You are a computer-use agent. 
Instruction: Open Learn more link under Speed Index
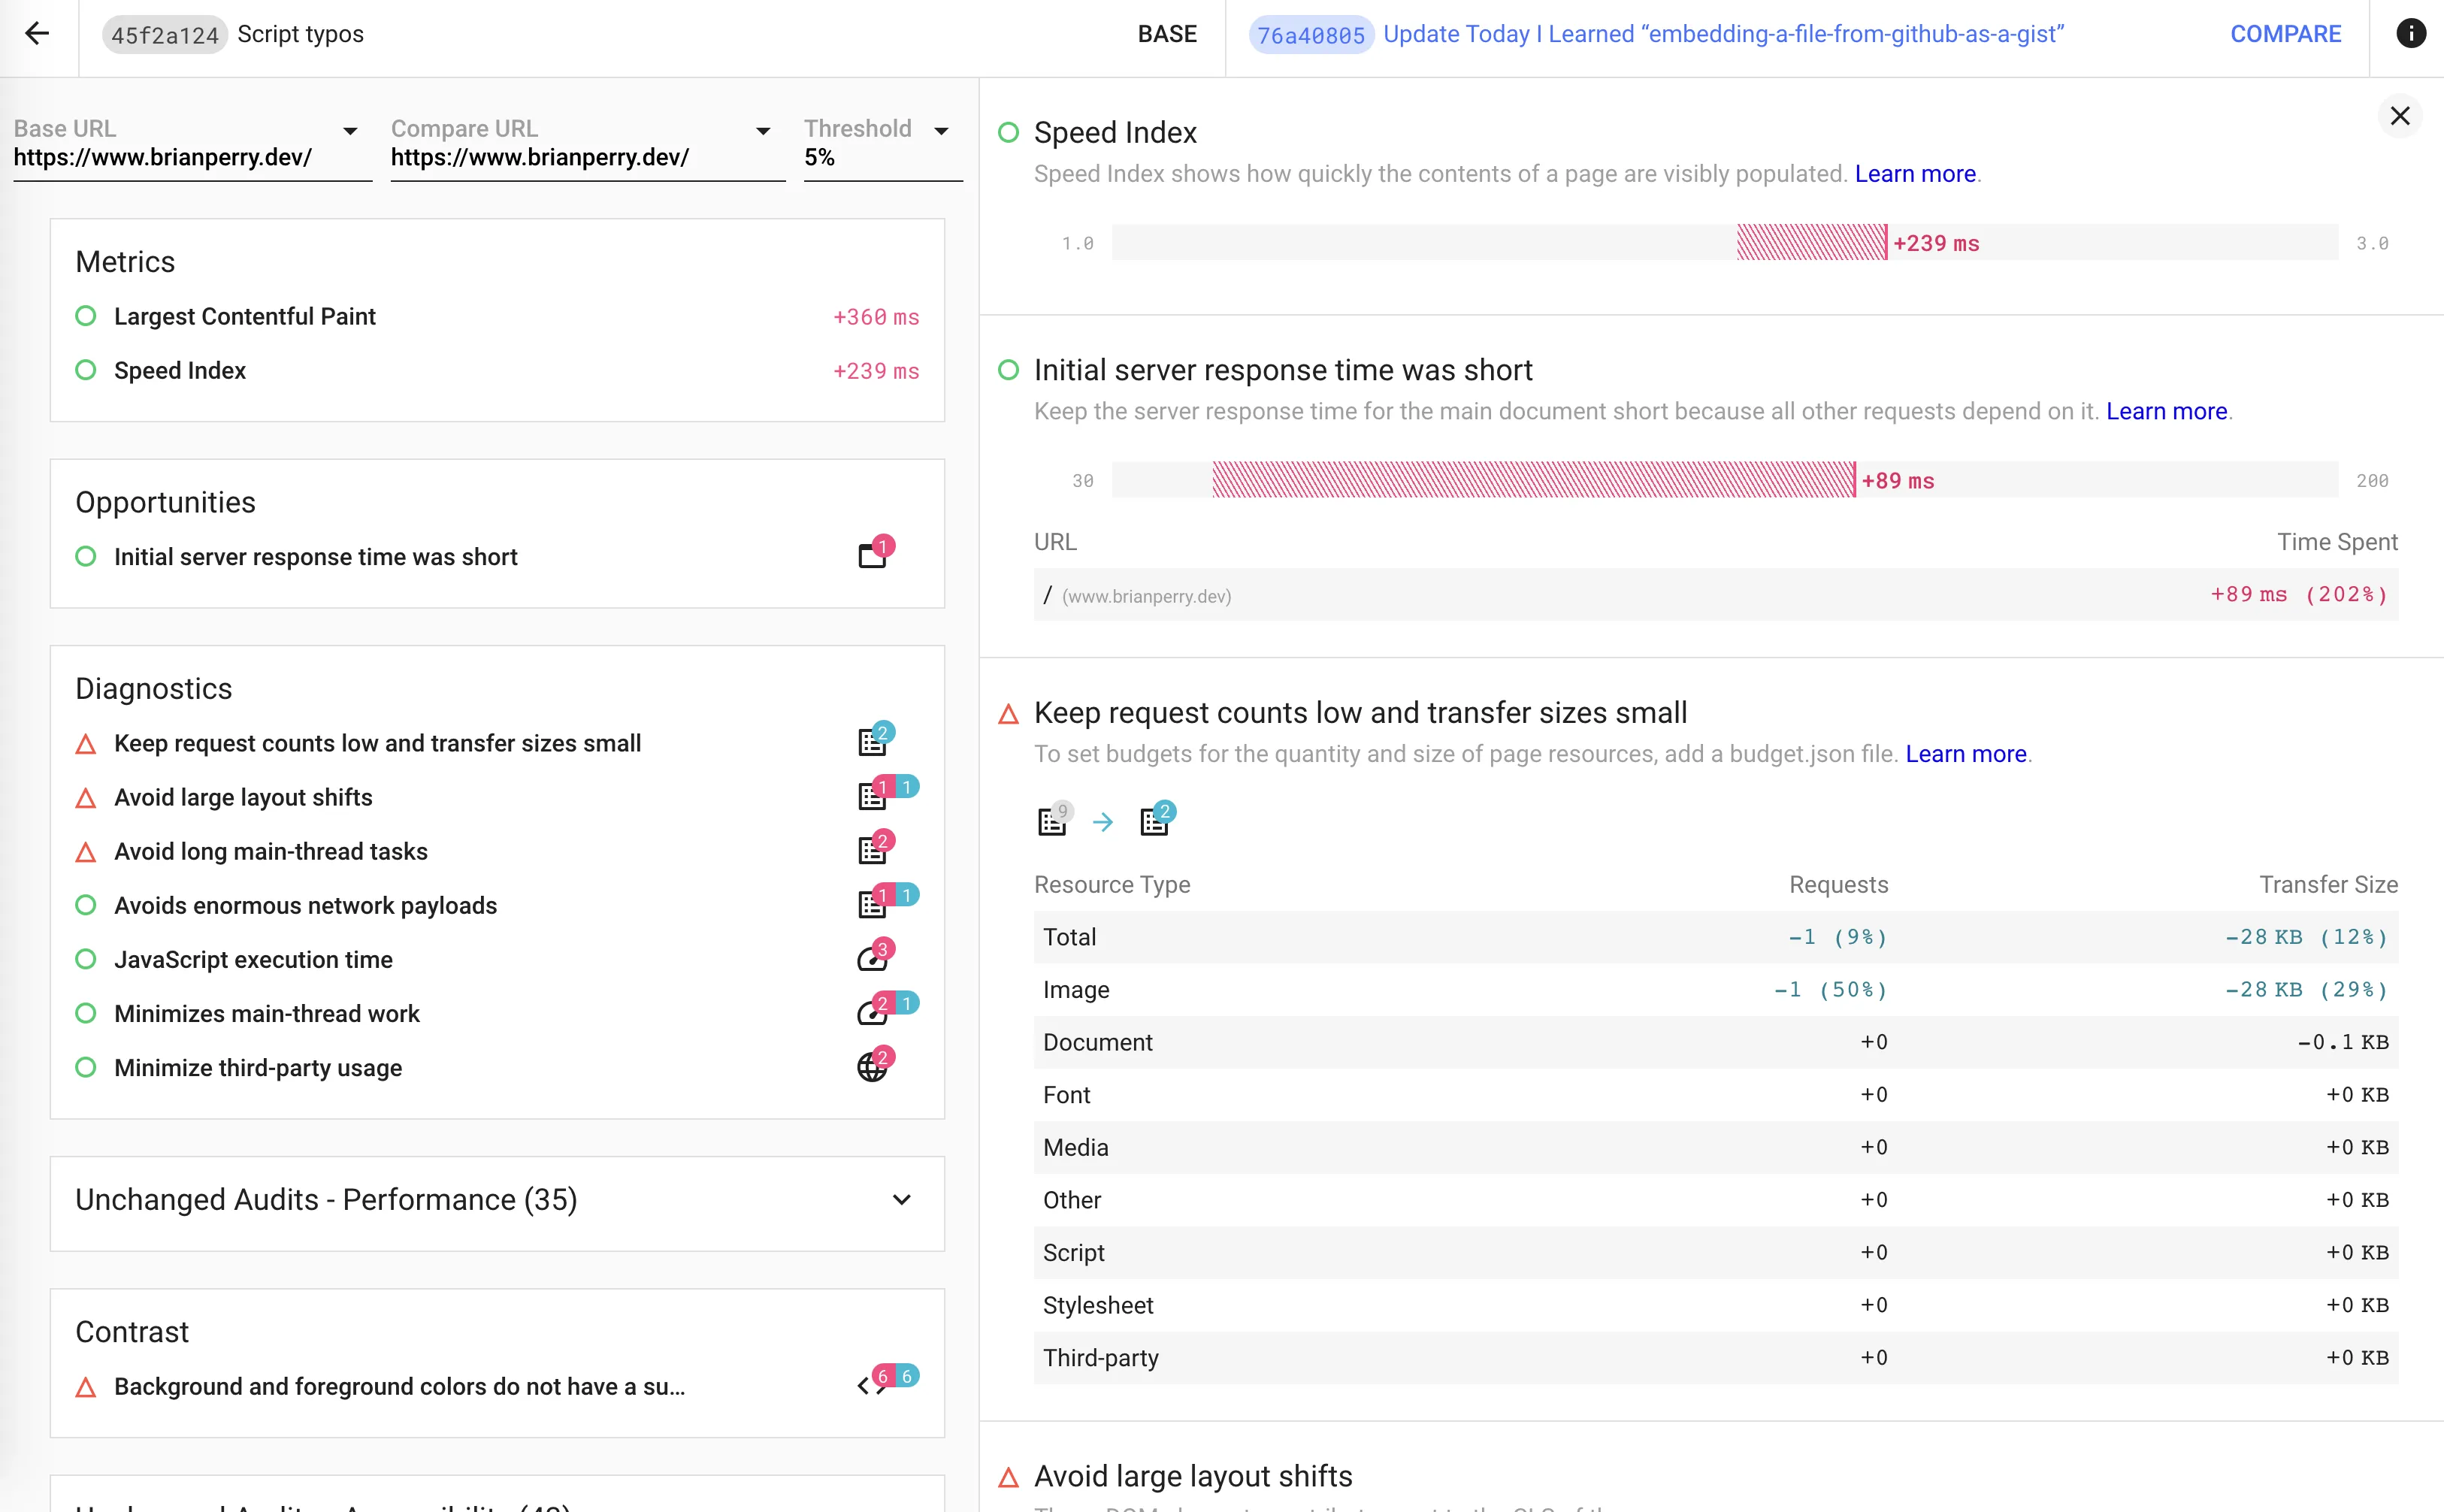click(x=1914, y=174)
